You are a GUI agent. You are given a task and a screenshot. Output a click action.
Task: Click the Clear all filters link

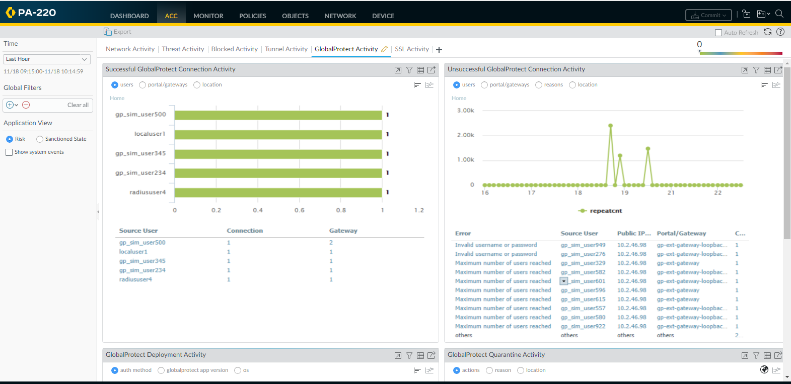click(x=78, y=105)
